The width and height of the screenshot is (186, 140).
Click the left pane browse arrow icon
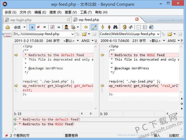(78, 34)
